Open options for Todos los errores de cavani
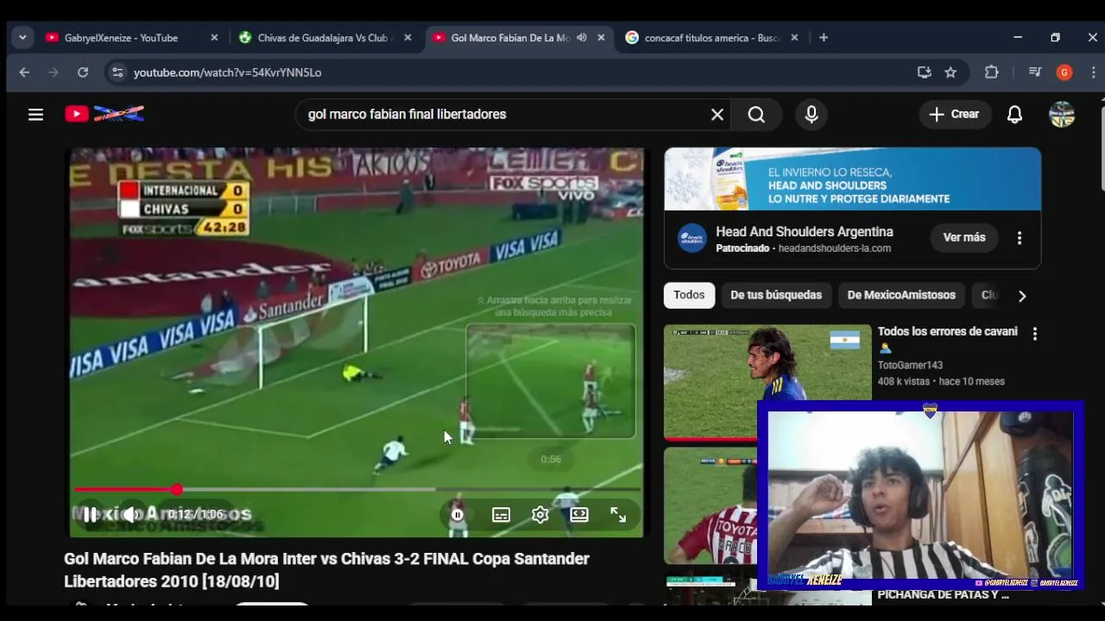 [x=1034, y=334]
